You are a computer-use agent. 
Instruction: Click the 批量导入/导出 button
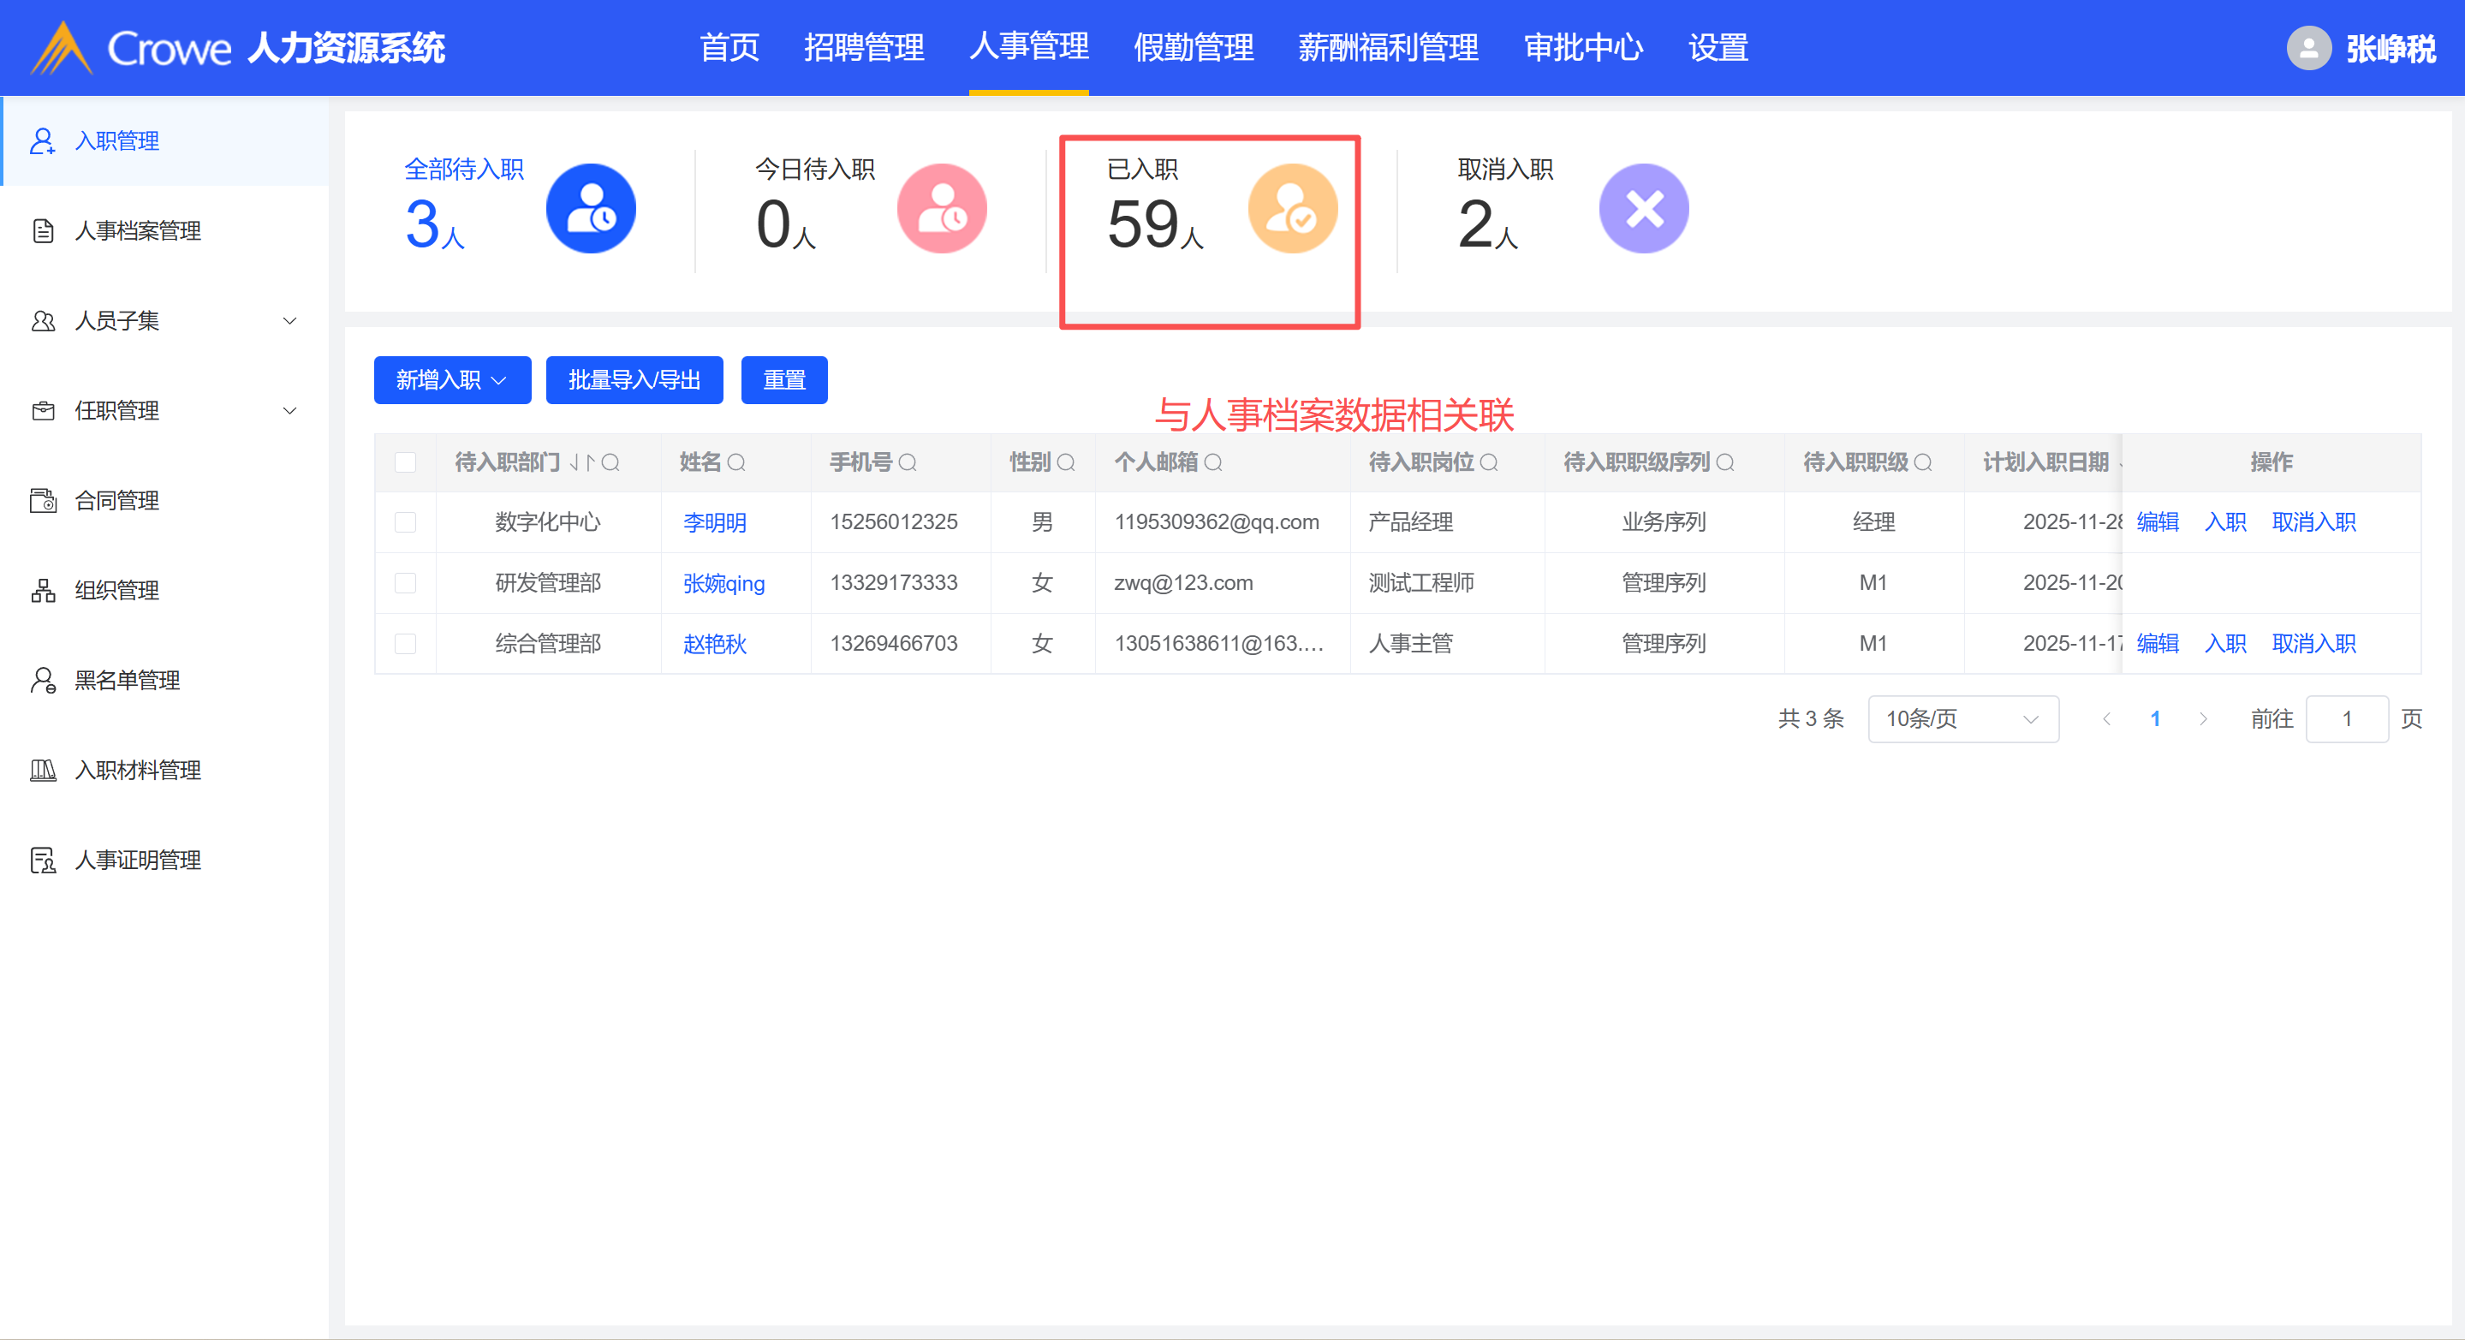(634, 381)
